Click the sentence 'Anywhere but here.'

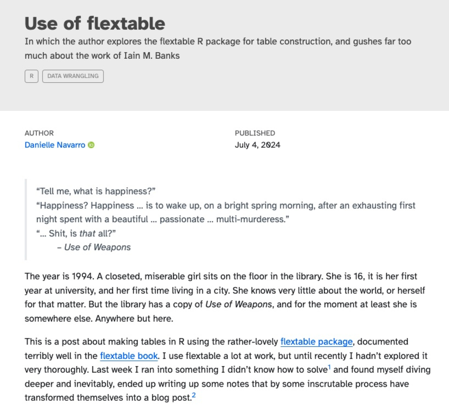click(134, 319)
